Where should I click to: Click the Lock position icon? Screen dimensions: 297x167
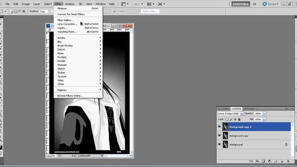[x=235, y=119]
